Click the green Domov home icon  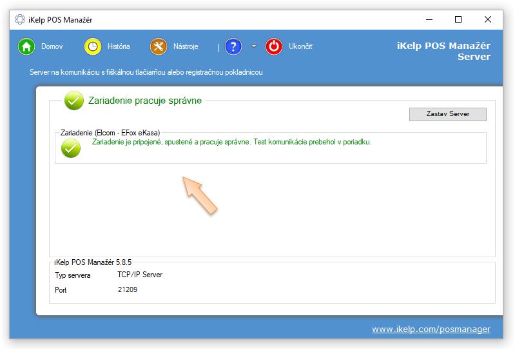[x=26, y=46]
